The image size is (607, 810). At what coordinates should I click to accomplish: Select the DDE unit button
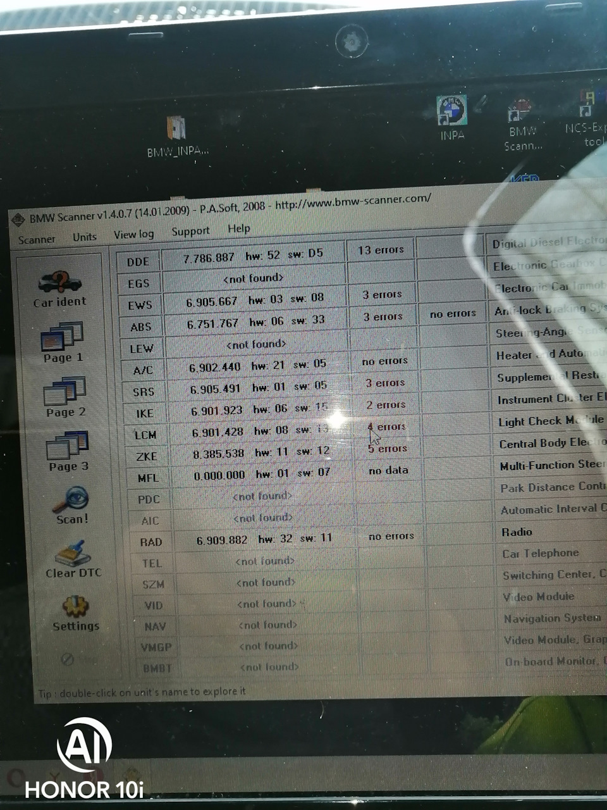pyautogui.click(x=138, y=262)
